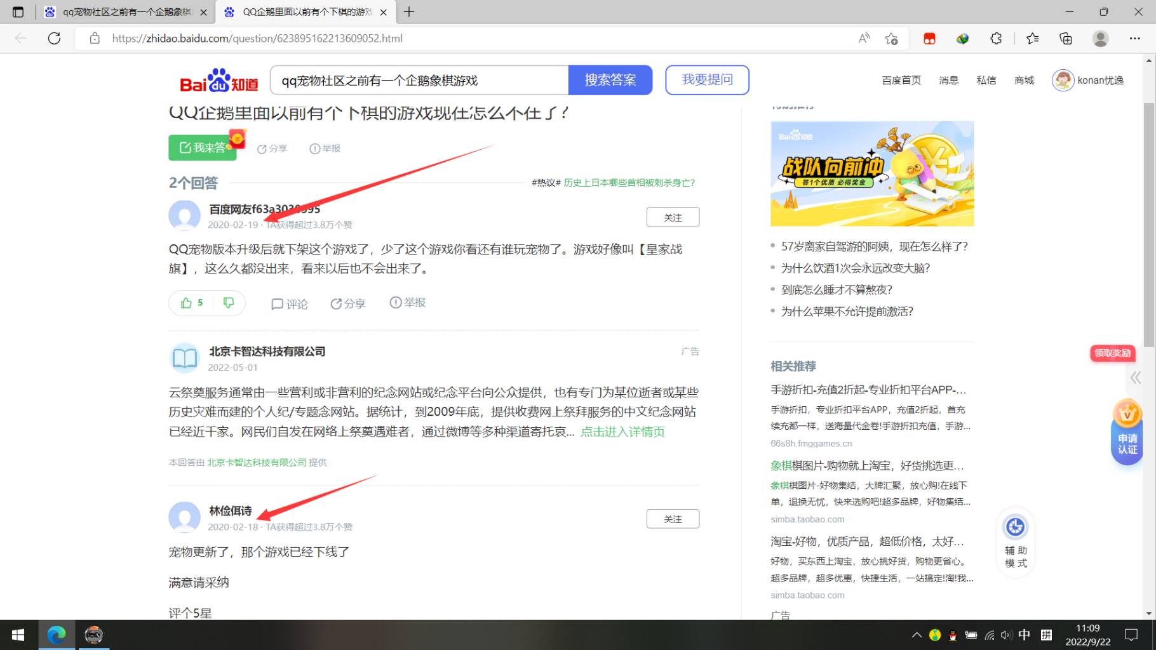Go to 百度首页 in the header
Screen dimensions: 1156x650
(x=901, y=80)
